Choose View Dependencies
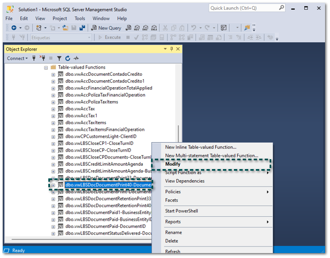The image size is (330, 258). 212,181
